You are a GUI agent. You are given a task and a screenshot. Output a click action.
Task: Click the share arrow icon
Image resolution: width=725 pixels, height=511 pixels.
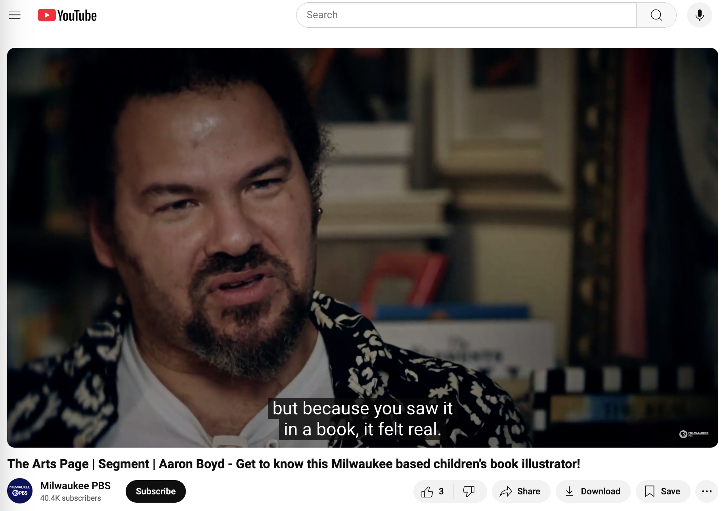(x=506, y=492)
